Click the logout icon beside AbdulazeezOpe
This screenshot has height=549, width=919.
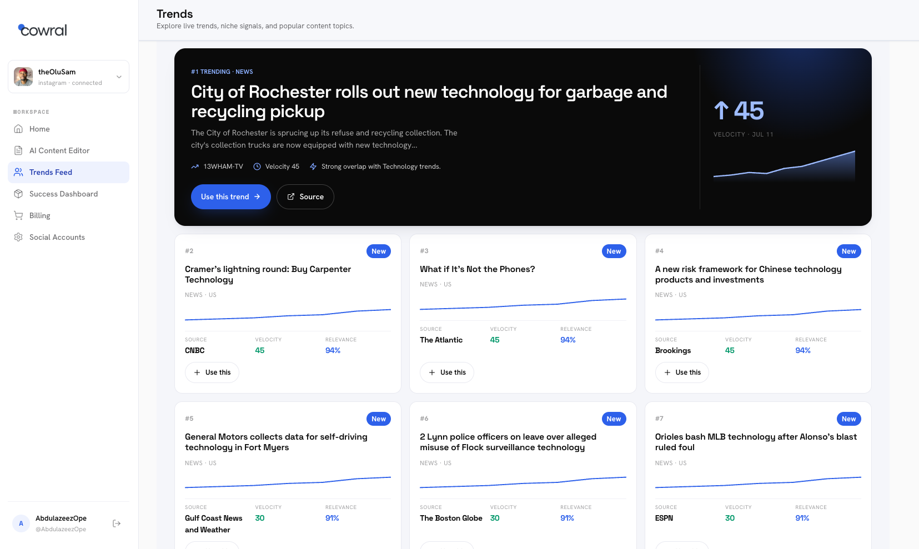click(x=117, y=523)
